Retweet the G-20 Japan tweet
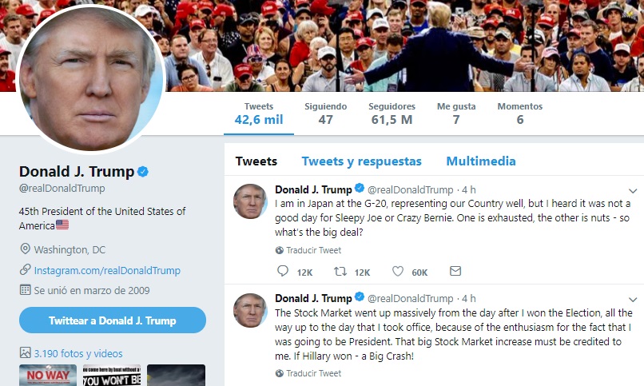This screenshot has width=644, height=386. click(340, 272)
